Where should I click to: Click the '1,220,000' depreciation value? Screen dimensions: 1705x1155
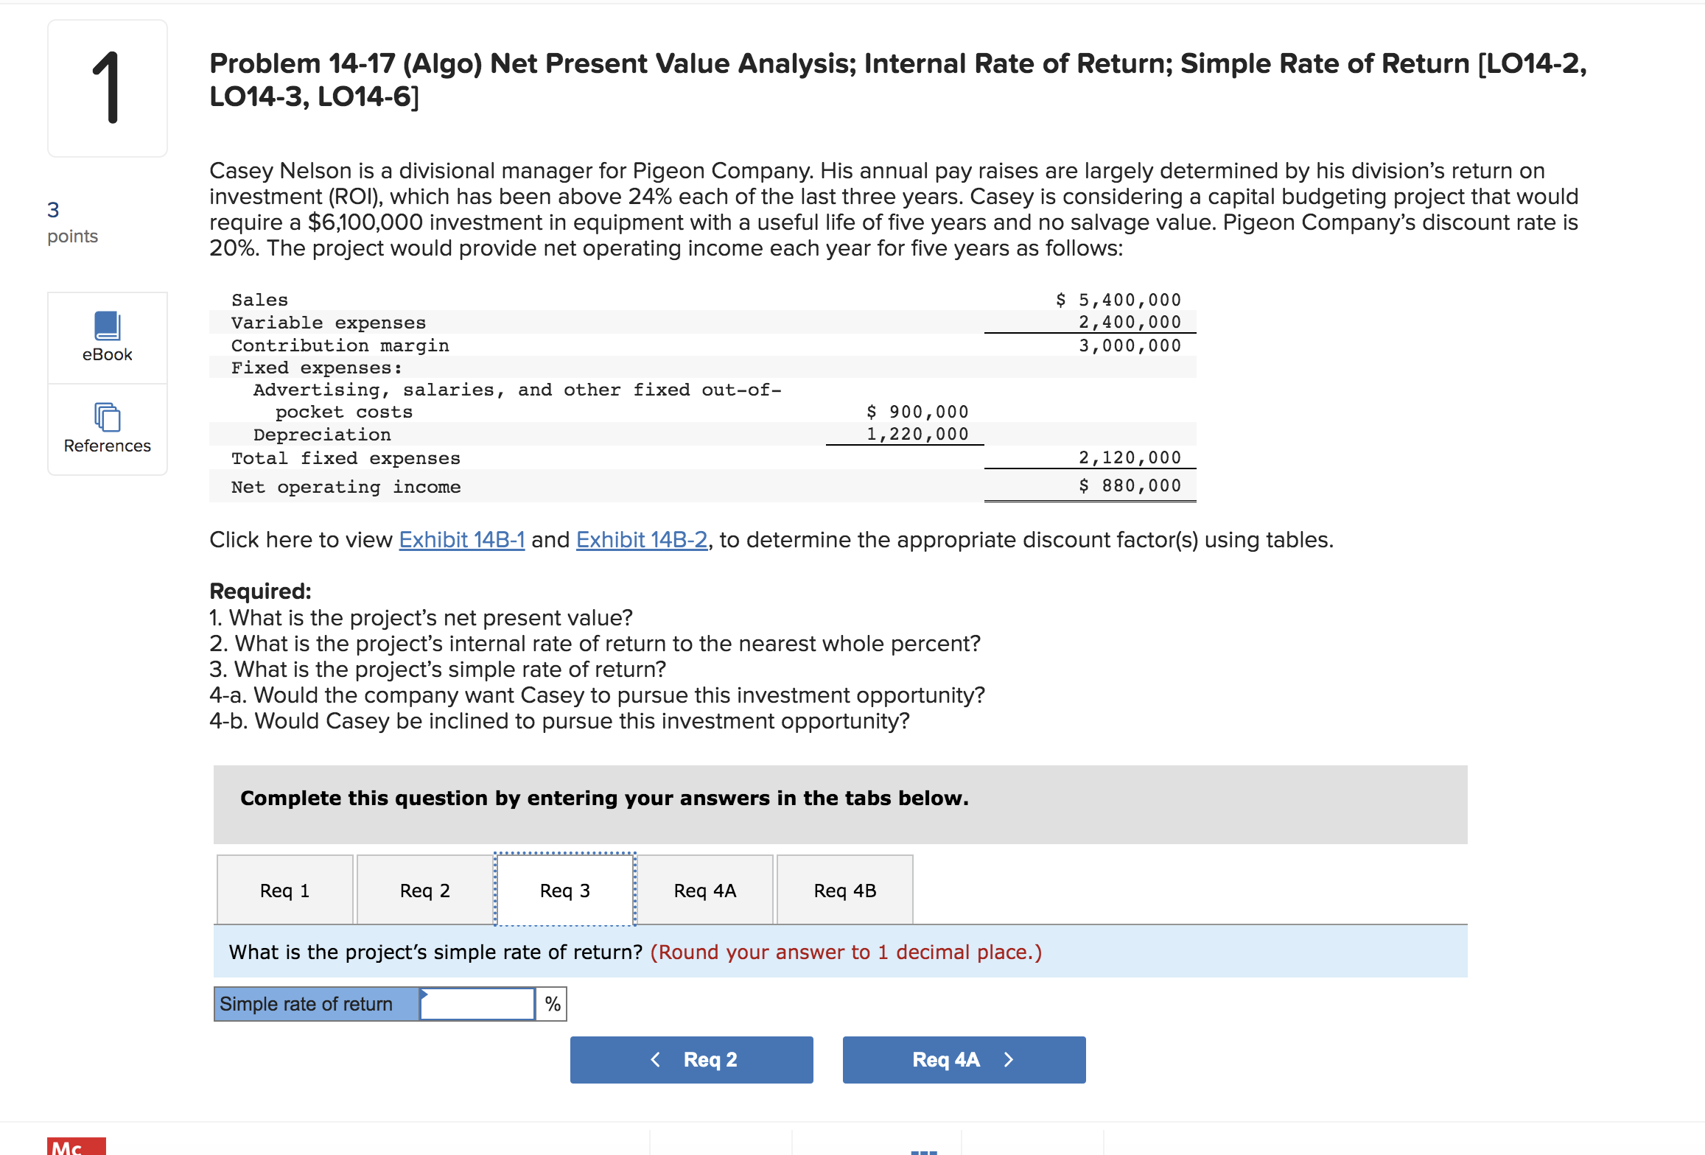point(917,435)
